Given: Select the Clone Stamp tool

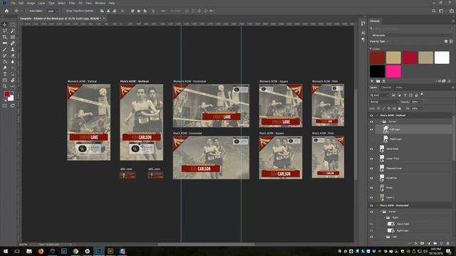Looking at the screenshot, I should click(x=13, y=49).
